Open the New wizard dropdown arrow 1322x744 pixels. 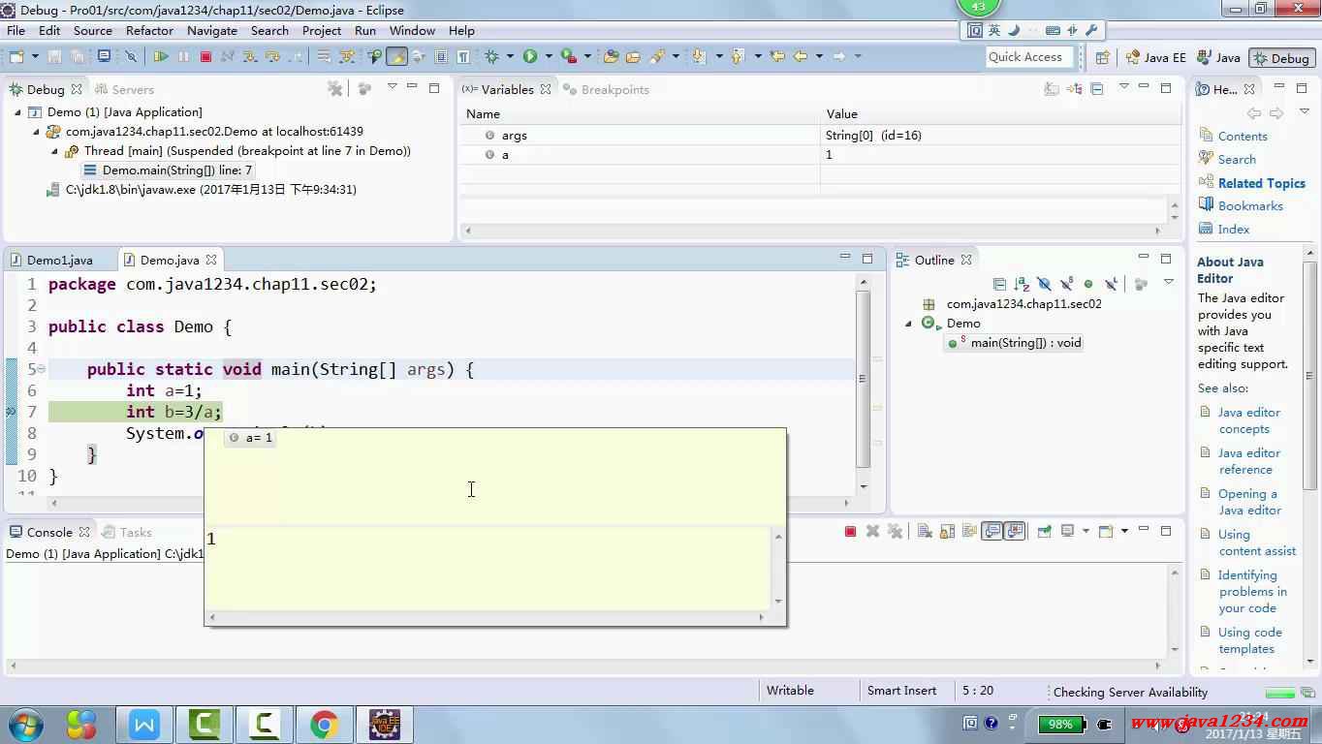click(35, 57)
